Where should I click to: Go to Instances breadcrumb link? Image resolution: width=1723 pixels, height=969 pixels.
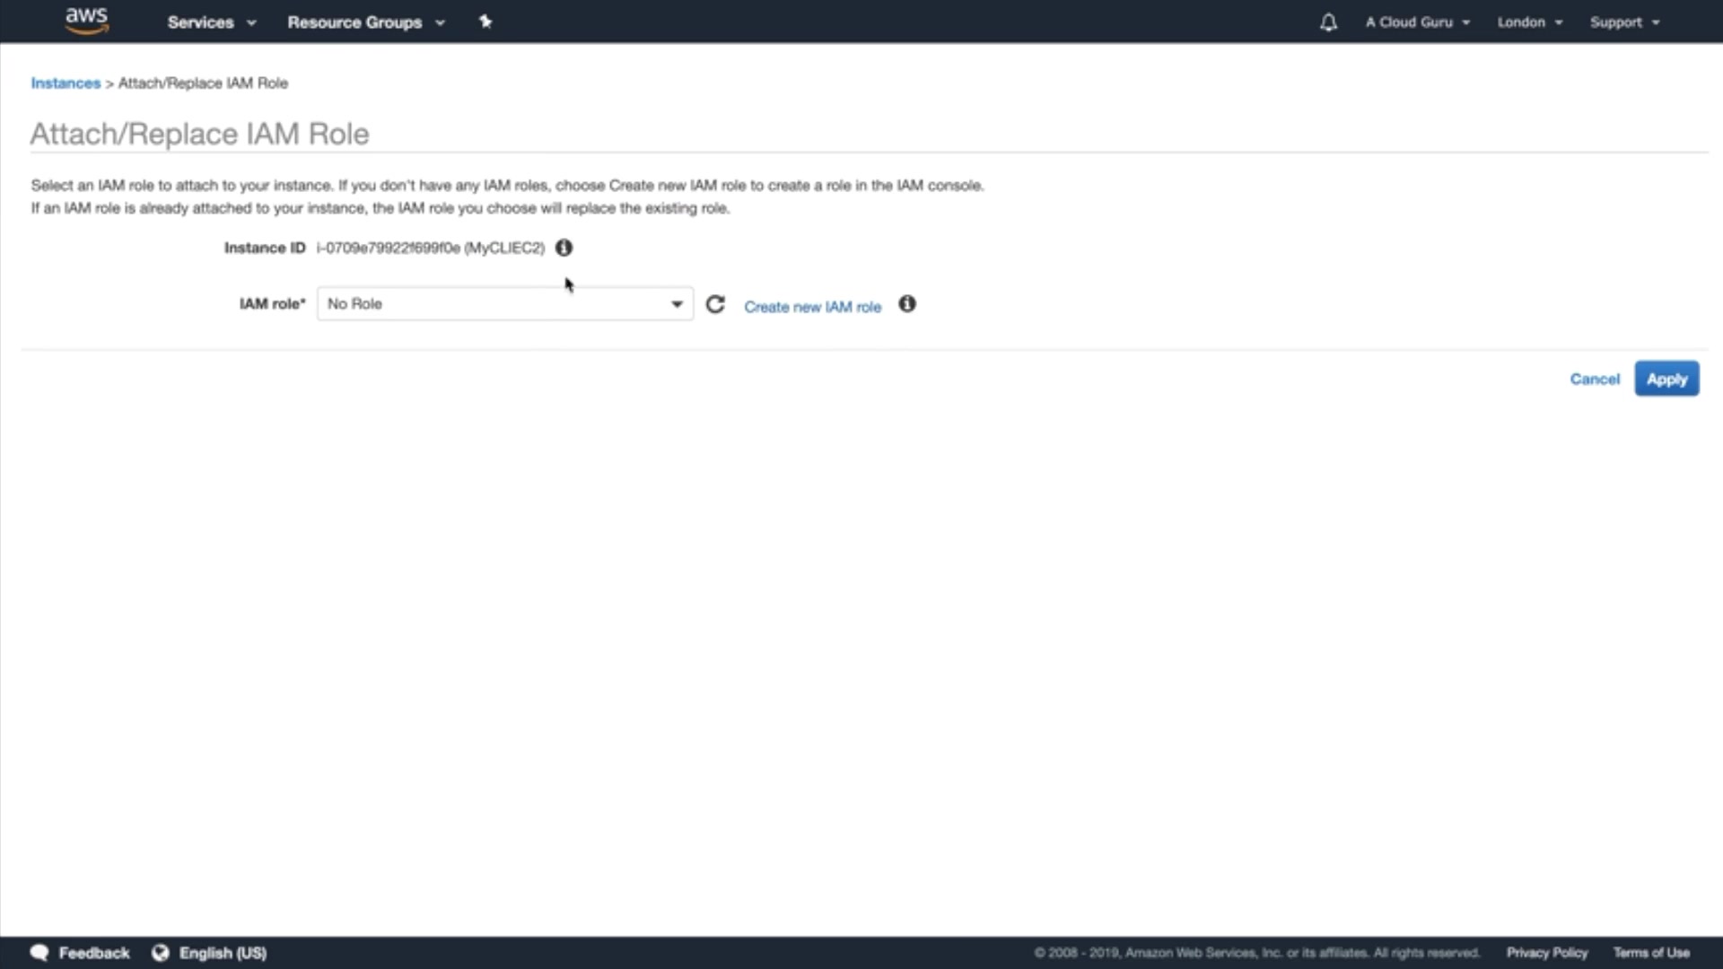click(66, 83)
